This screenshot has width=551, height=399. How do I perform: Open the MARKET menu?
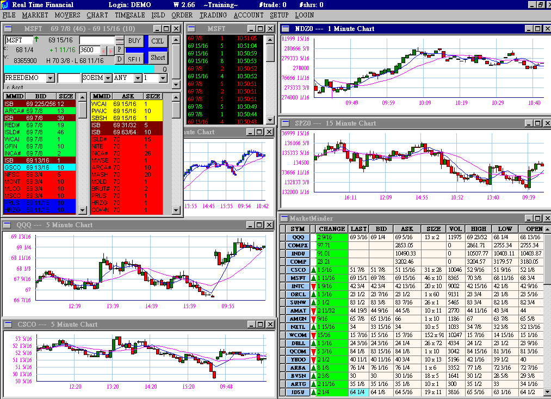35,15
